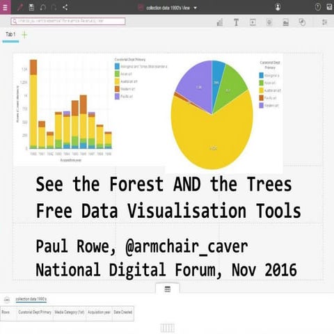The image size is (334, 334).
Task: Open the hamburger main menu
Action: [5, 7]
